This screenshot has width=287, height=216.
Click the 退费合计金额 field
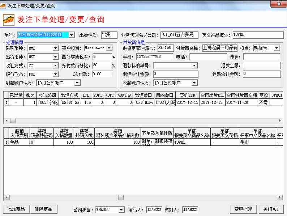(262, 74)
